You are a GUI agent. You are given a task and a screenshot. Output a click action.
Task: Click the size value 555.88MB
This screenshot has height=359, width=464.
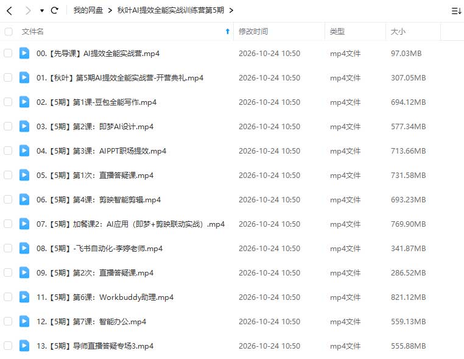coord(408,346)
